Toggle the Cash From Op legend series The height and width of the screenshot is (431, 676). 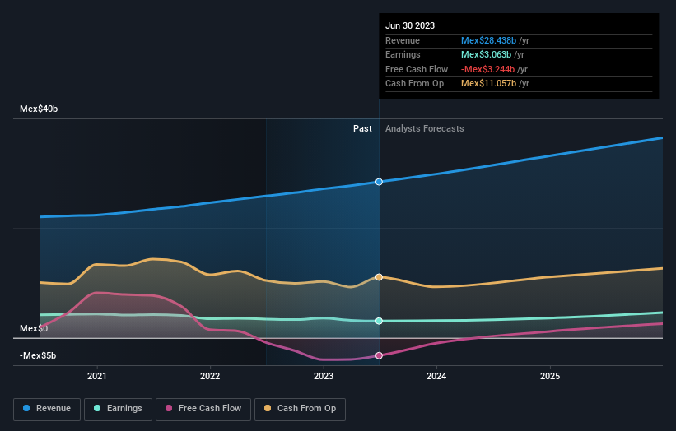300,409
